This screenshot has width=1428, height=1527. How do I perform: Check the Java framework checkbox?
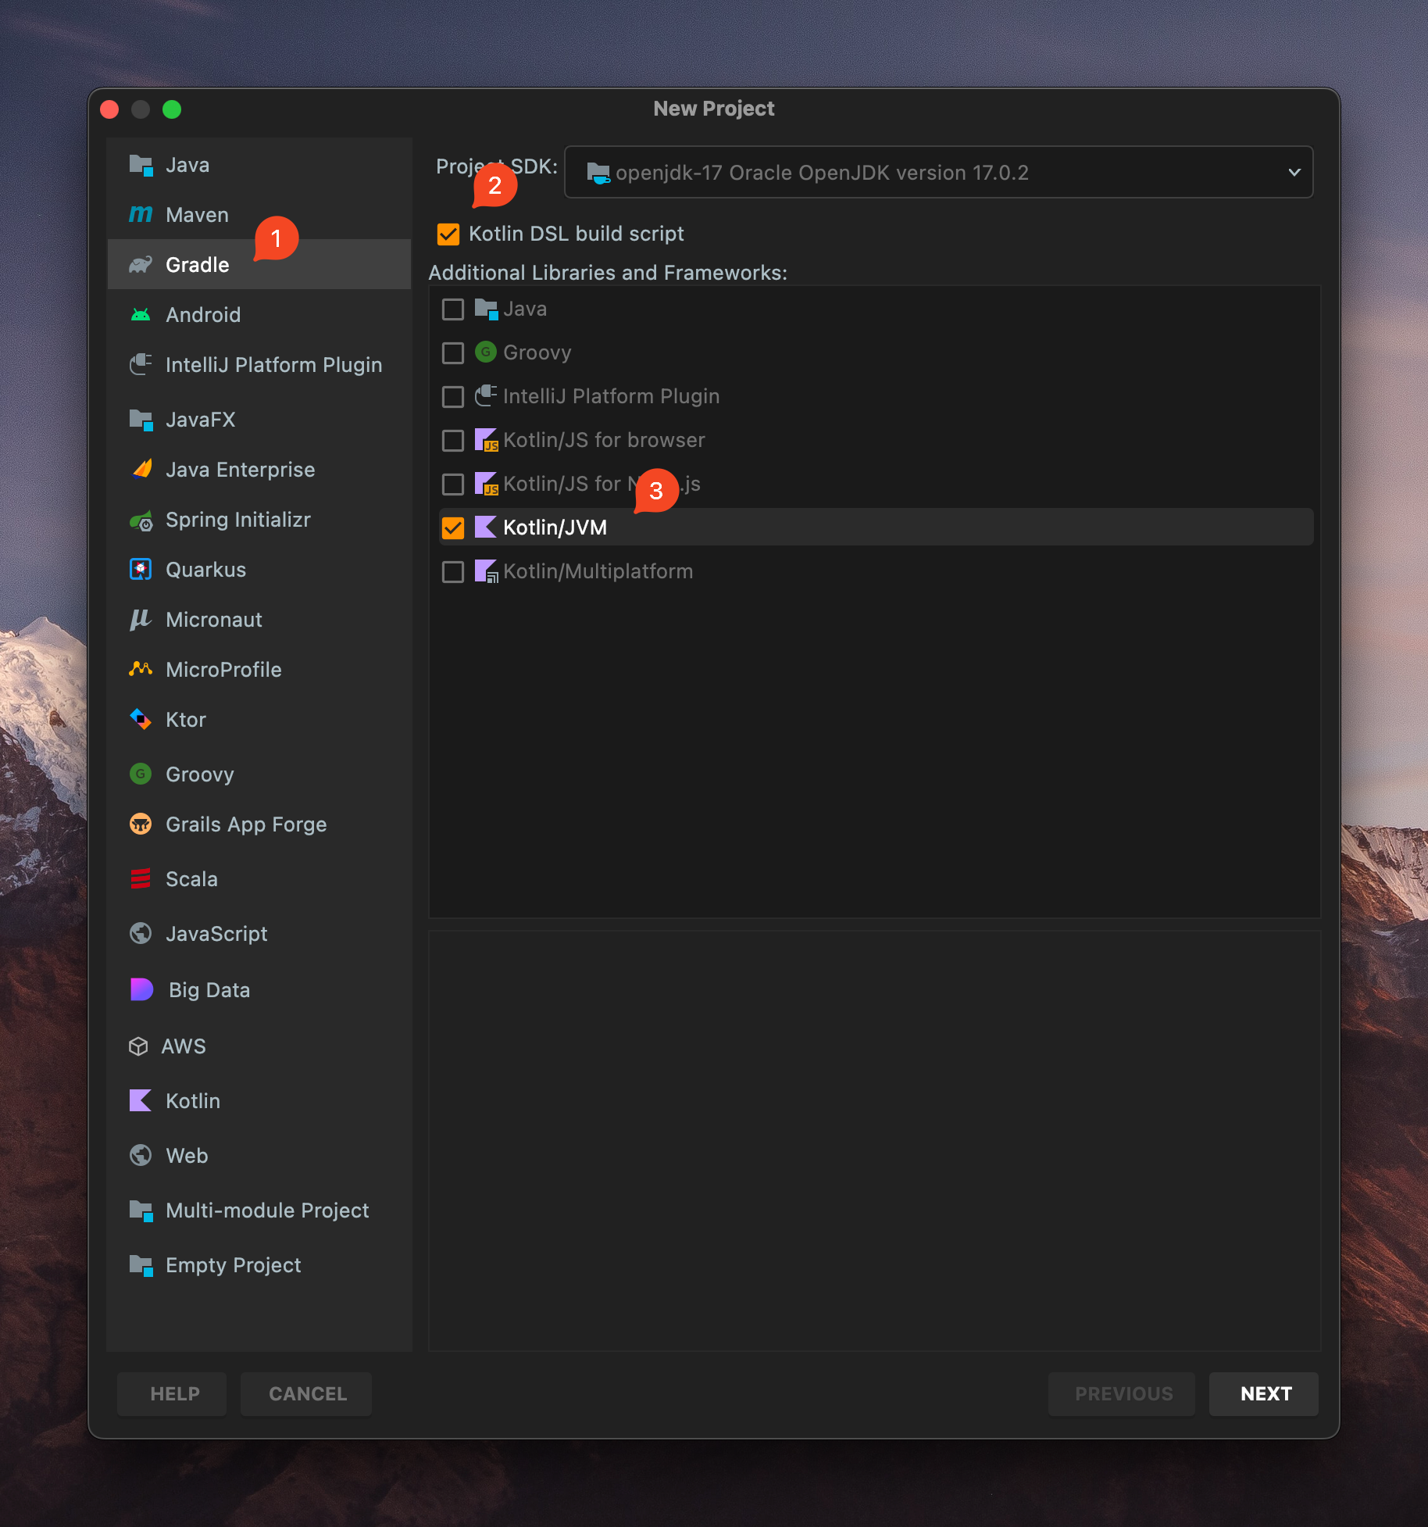pyautogui.click(x=453, y=309)
